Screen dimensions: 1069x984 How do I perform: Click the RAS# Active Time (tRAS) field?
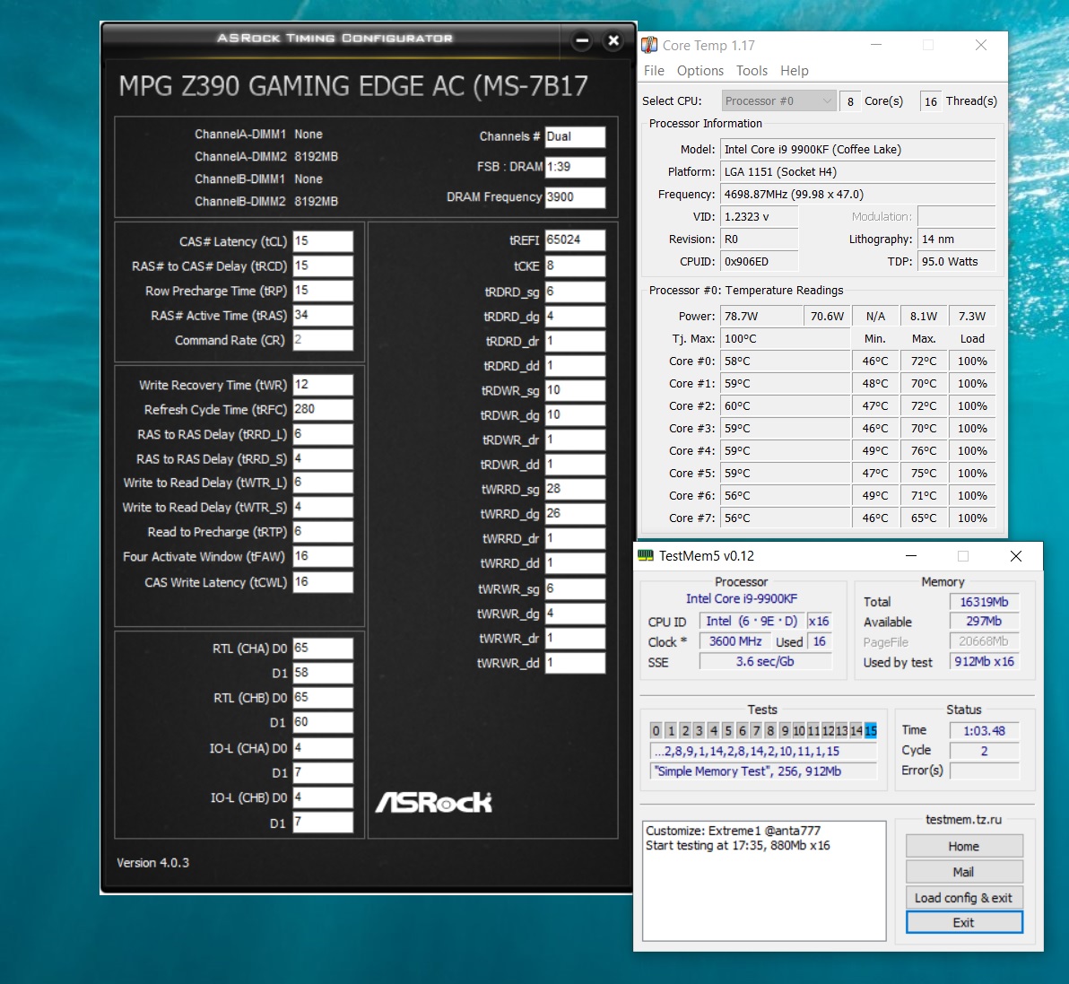pos(323,315)
